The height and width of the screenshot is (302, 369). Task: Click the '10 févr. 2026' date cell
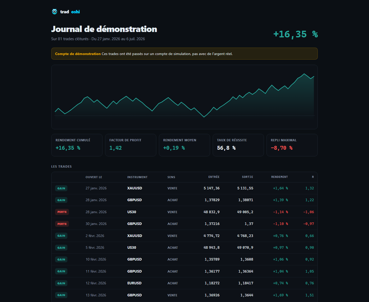point(96,259)
